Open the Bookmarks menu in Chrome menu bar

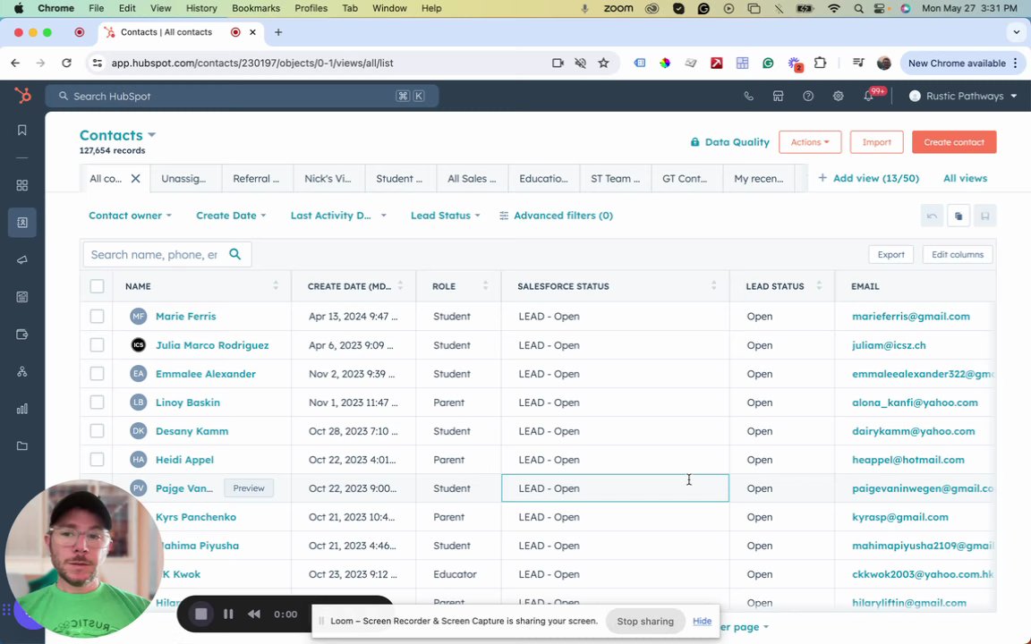pyautogui.click(x=256, y=9)
